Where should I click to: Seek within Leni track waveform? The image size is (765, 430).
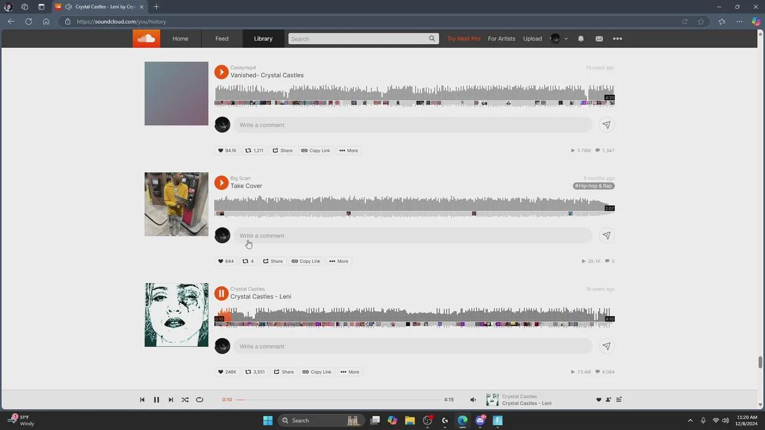[415, 317]
